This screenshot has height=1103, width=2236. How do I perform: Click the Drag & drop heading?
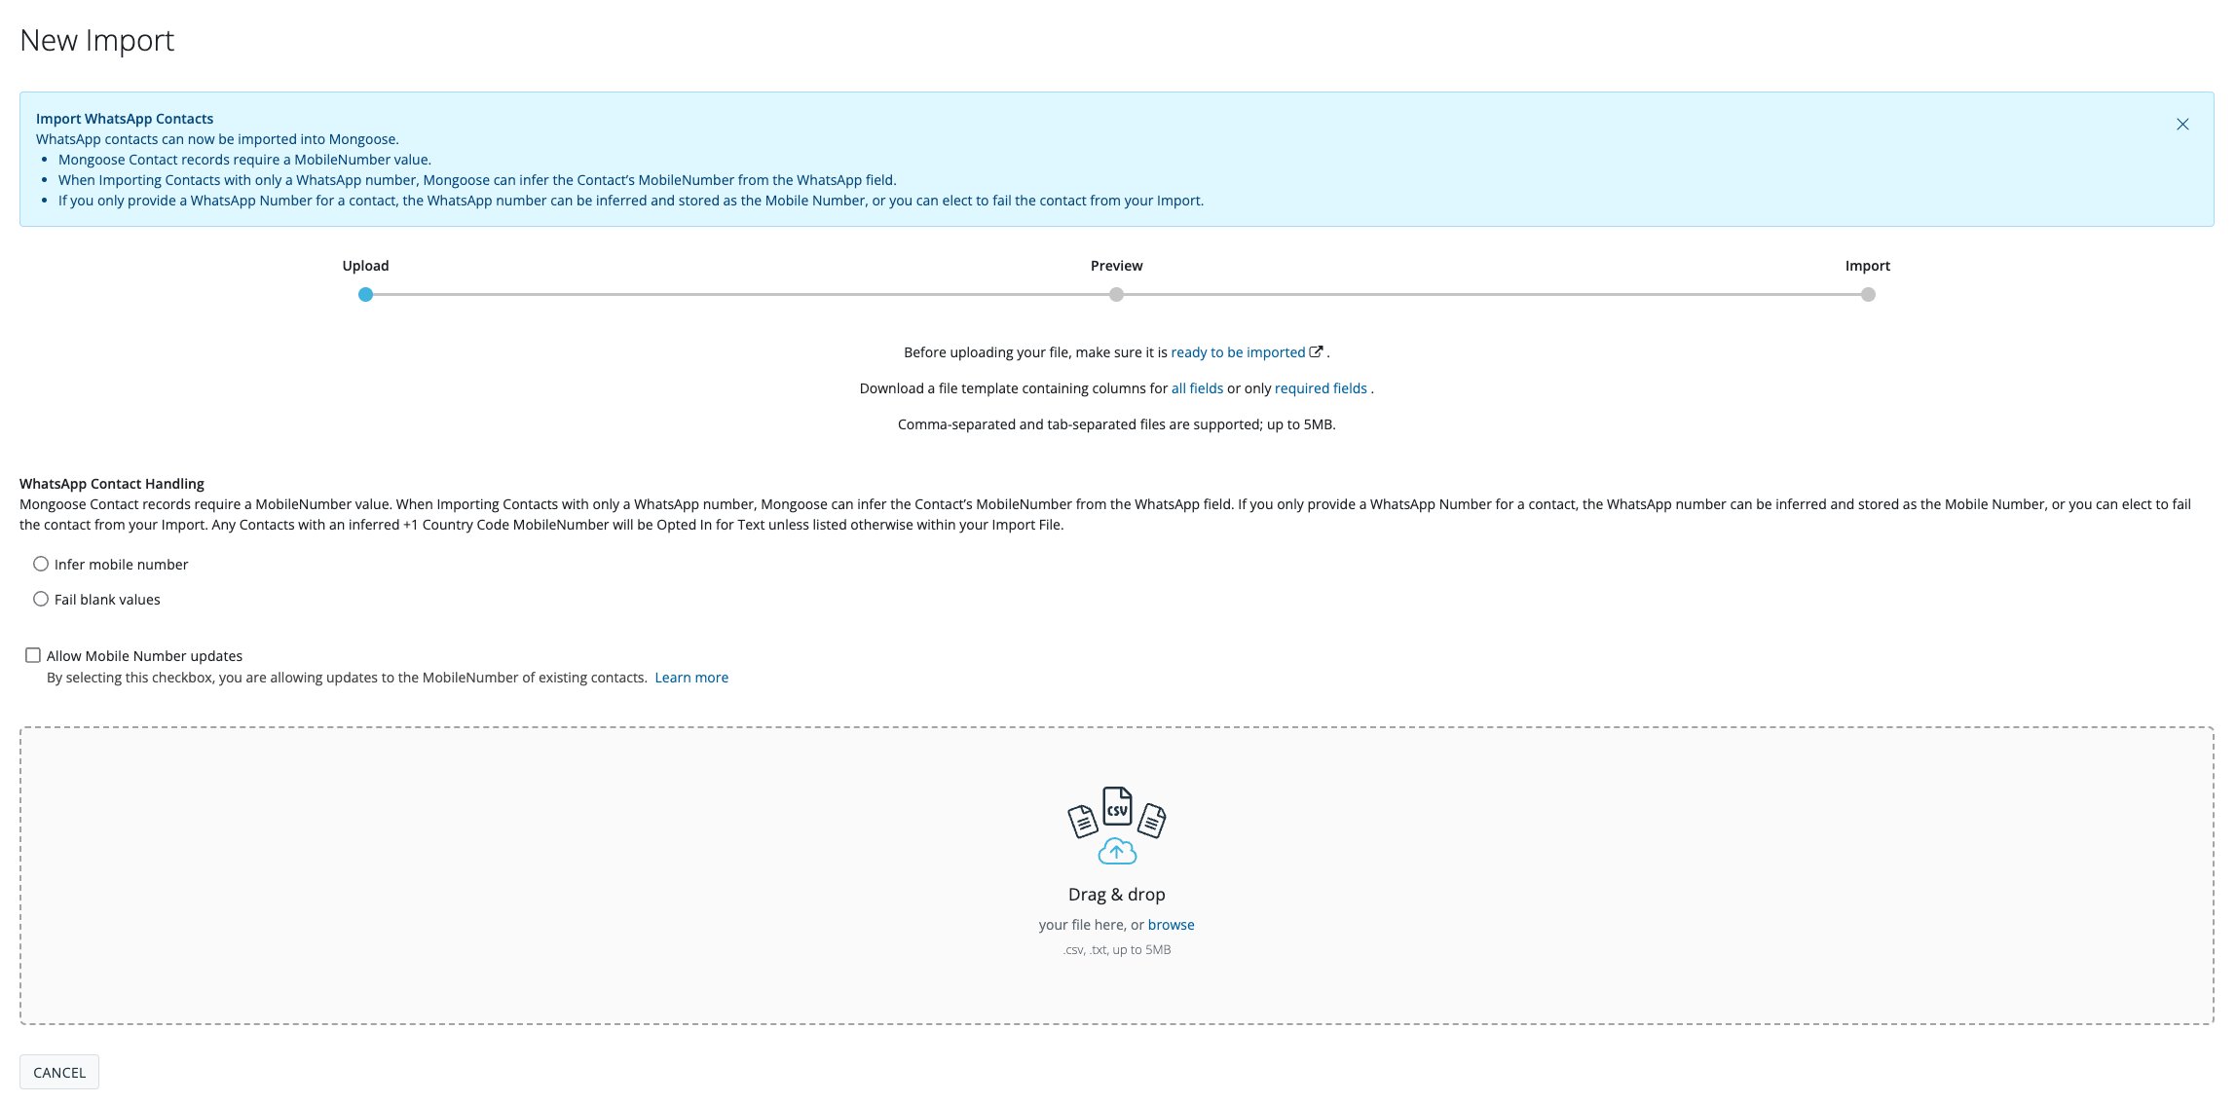[1117, 894]
